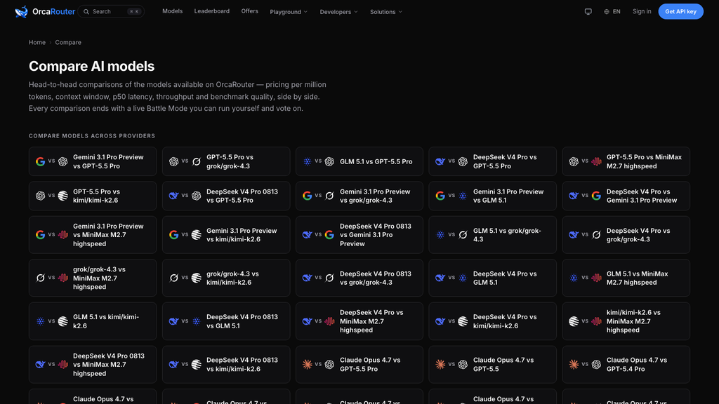Click the search magnifier icon
719x404 pixels.
click(86, 11)
